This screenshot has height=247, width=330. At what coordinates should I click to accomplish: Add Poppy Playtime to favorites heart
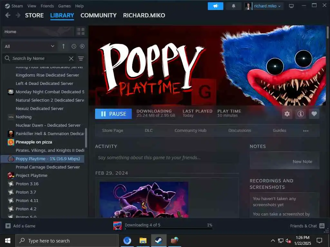tap(314, 114)
